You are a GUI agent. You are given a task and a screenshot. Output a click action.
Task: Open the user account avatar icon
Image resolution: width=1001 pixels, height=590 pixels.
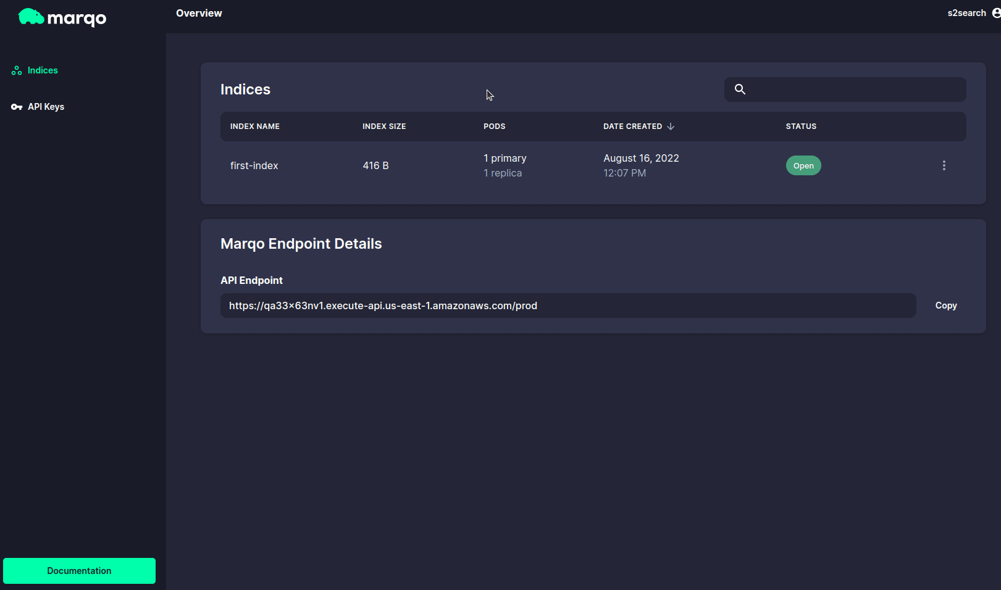(x=996, y=13)
